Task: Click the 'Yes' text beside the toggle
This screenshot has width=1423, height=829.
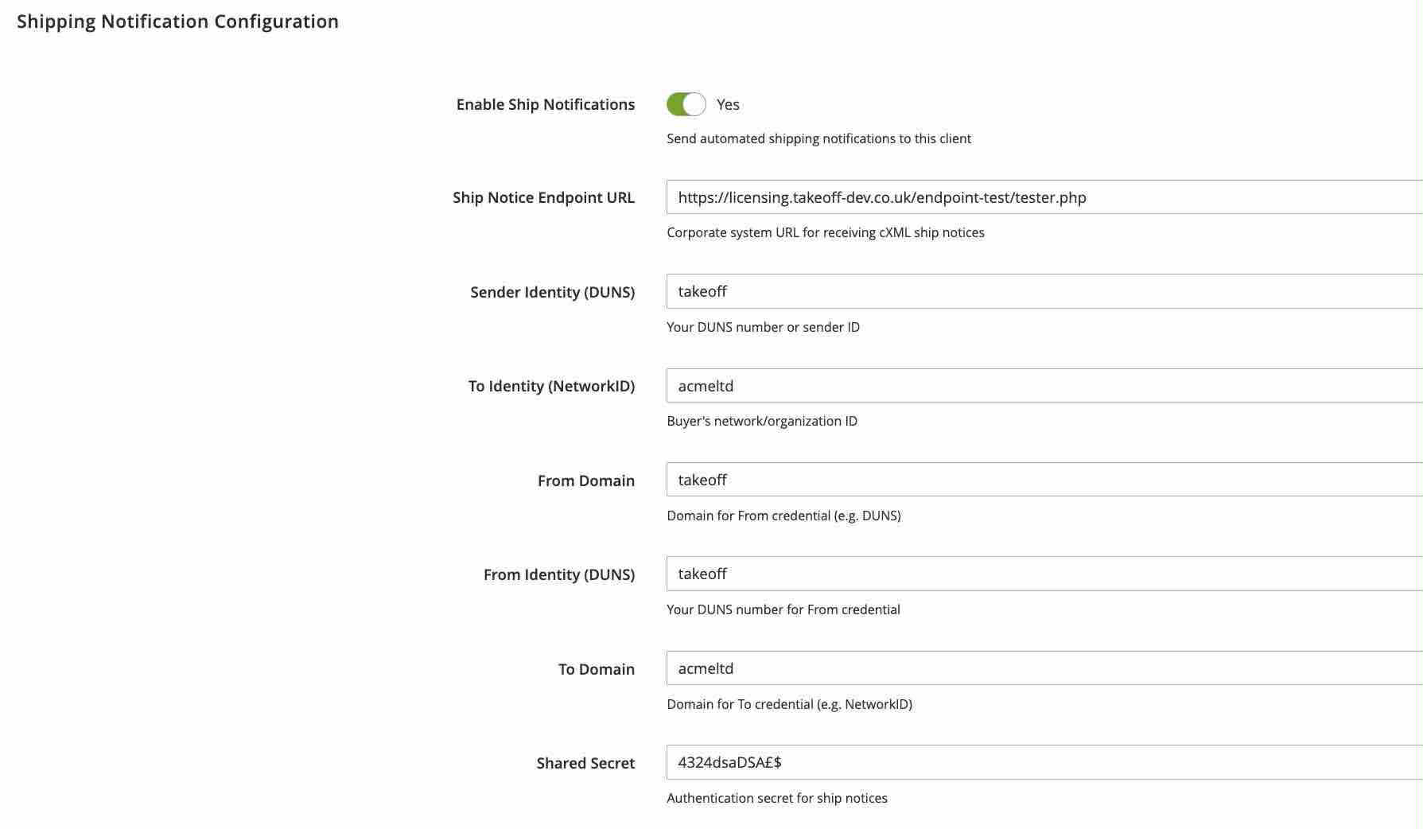Action: (x=728, y=104)
